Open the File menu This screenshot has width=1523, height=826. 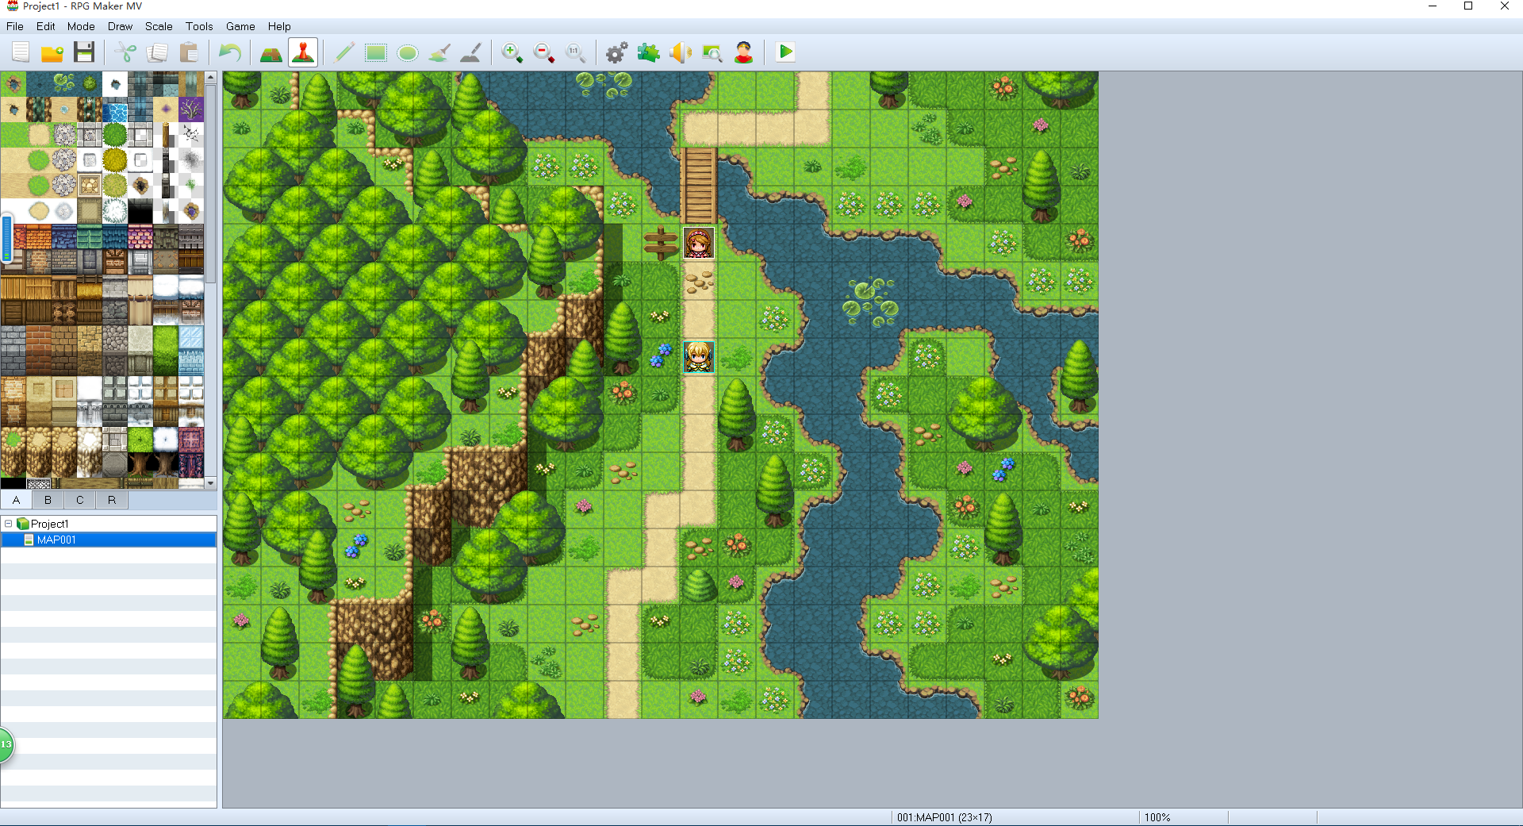pyautogui.click(x=15, y=26)
